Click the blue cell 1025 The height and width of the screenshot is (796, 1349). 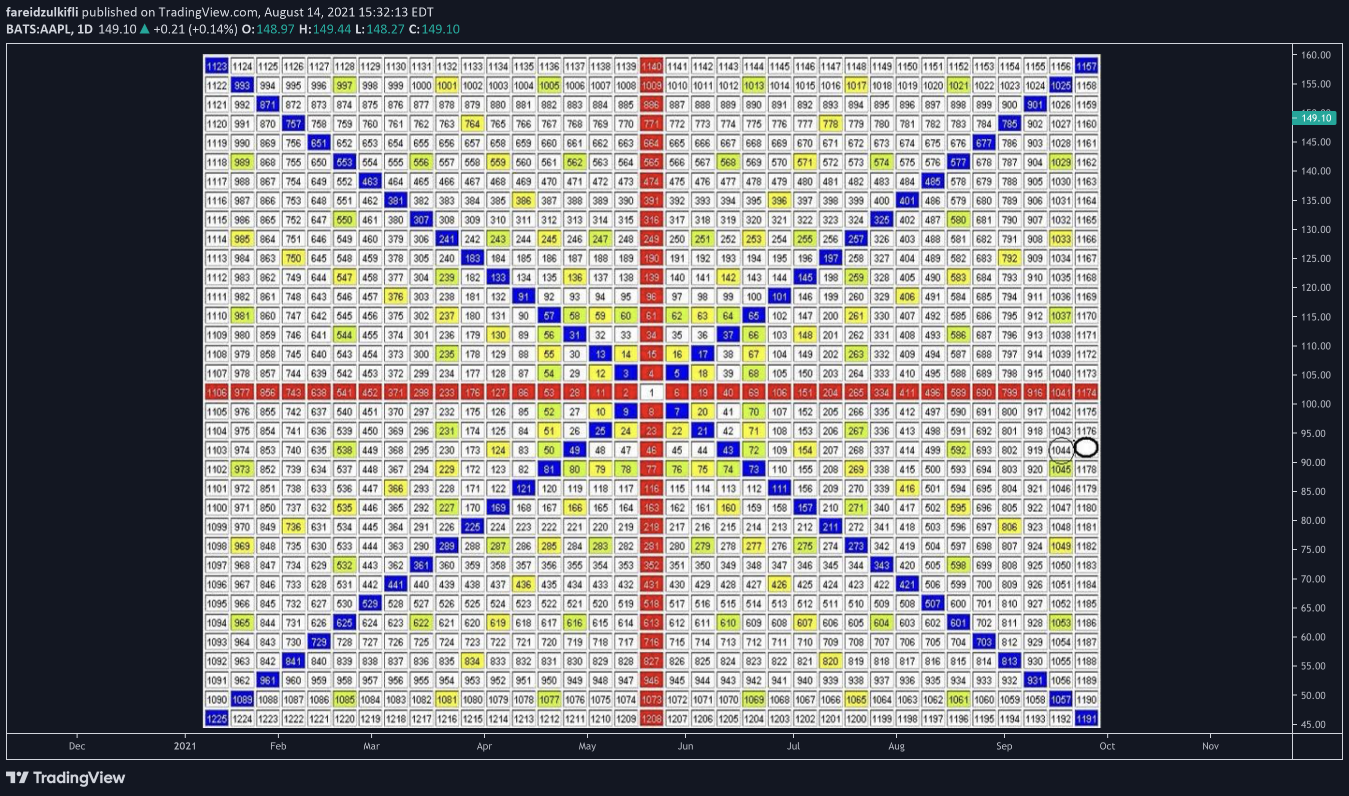coord(1061,86)
